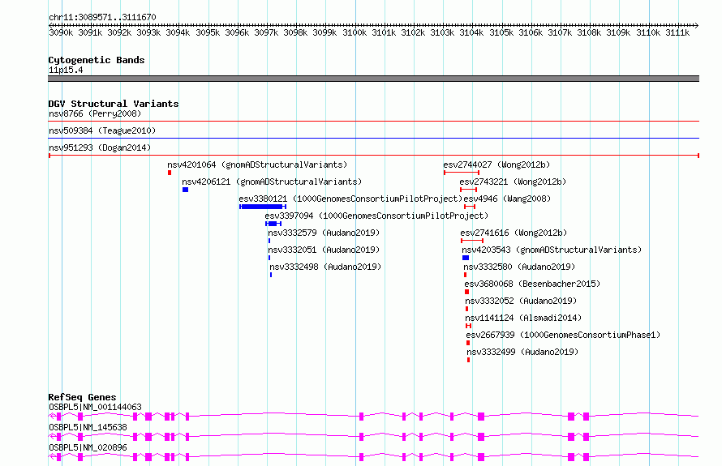Click variant label nsv3332052 (Audano2019)

click(521, 301)
